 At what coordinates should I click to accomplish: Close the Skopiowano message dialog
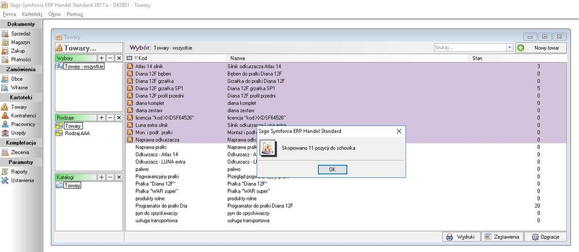pos(399,131)
